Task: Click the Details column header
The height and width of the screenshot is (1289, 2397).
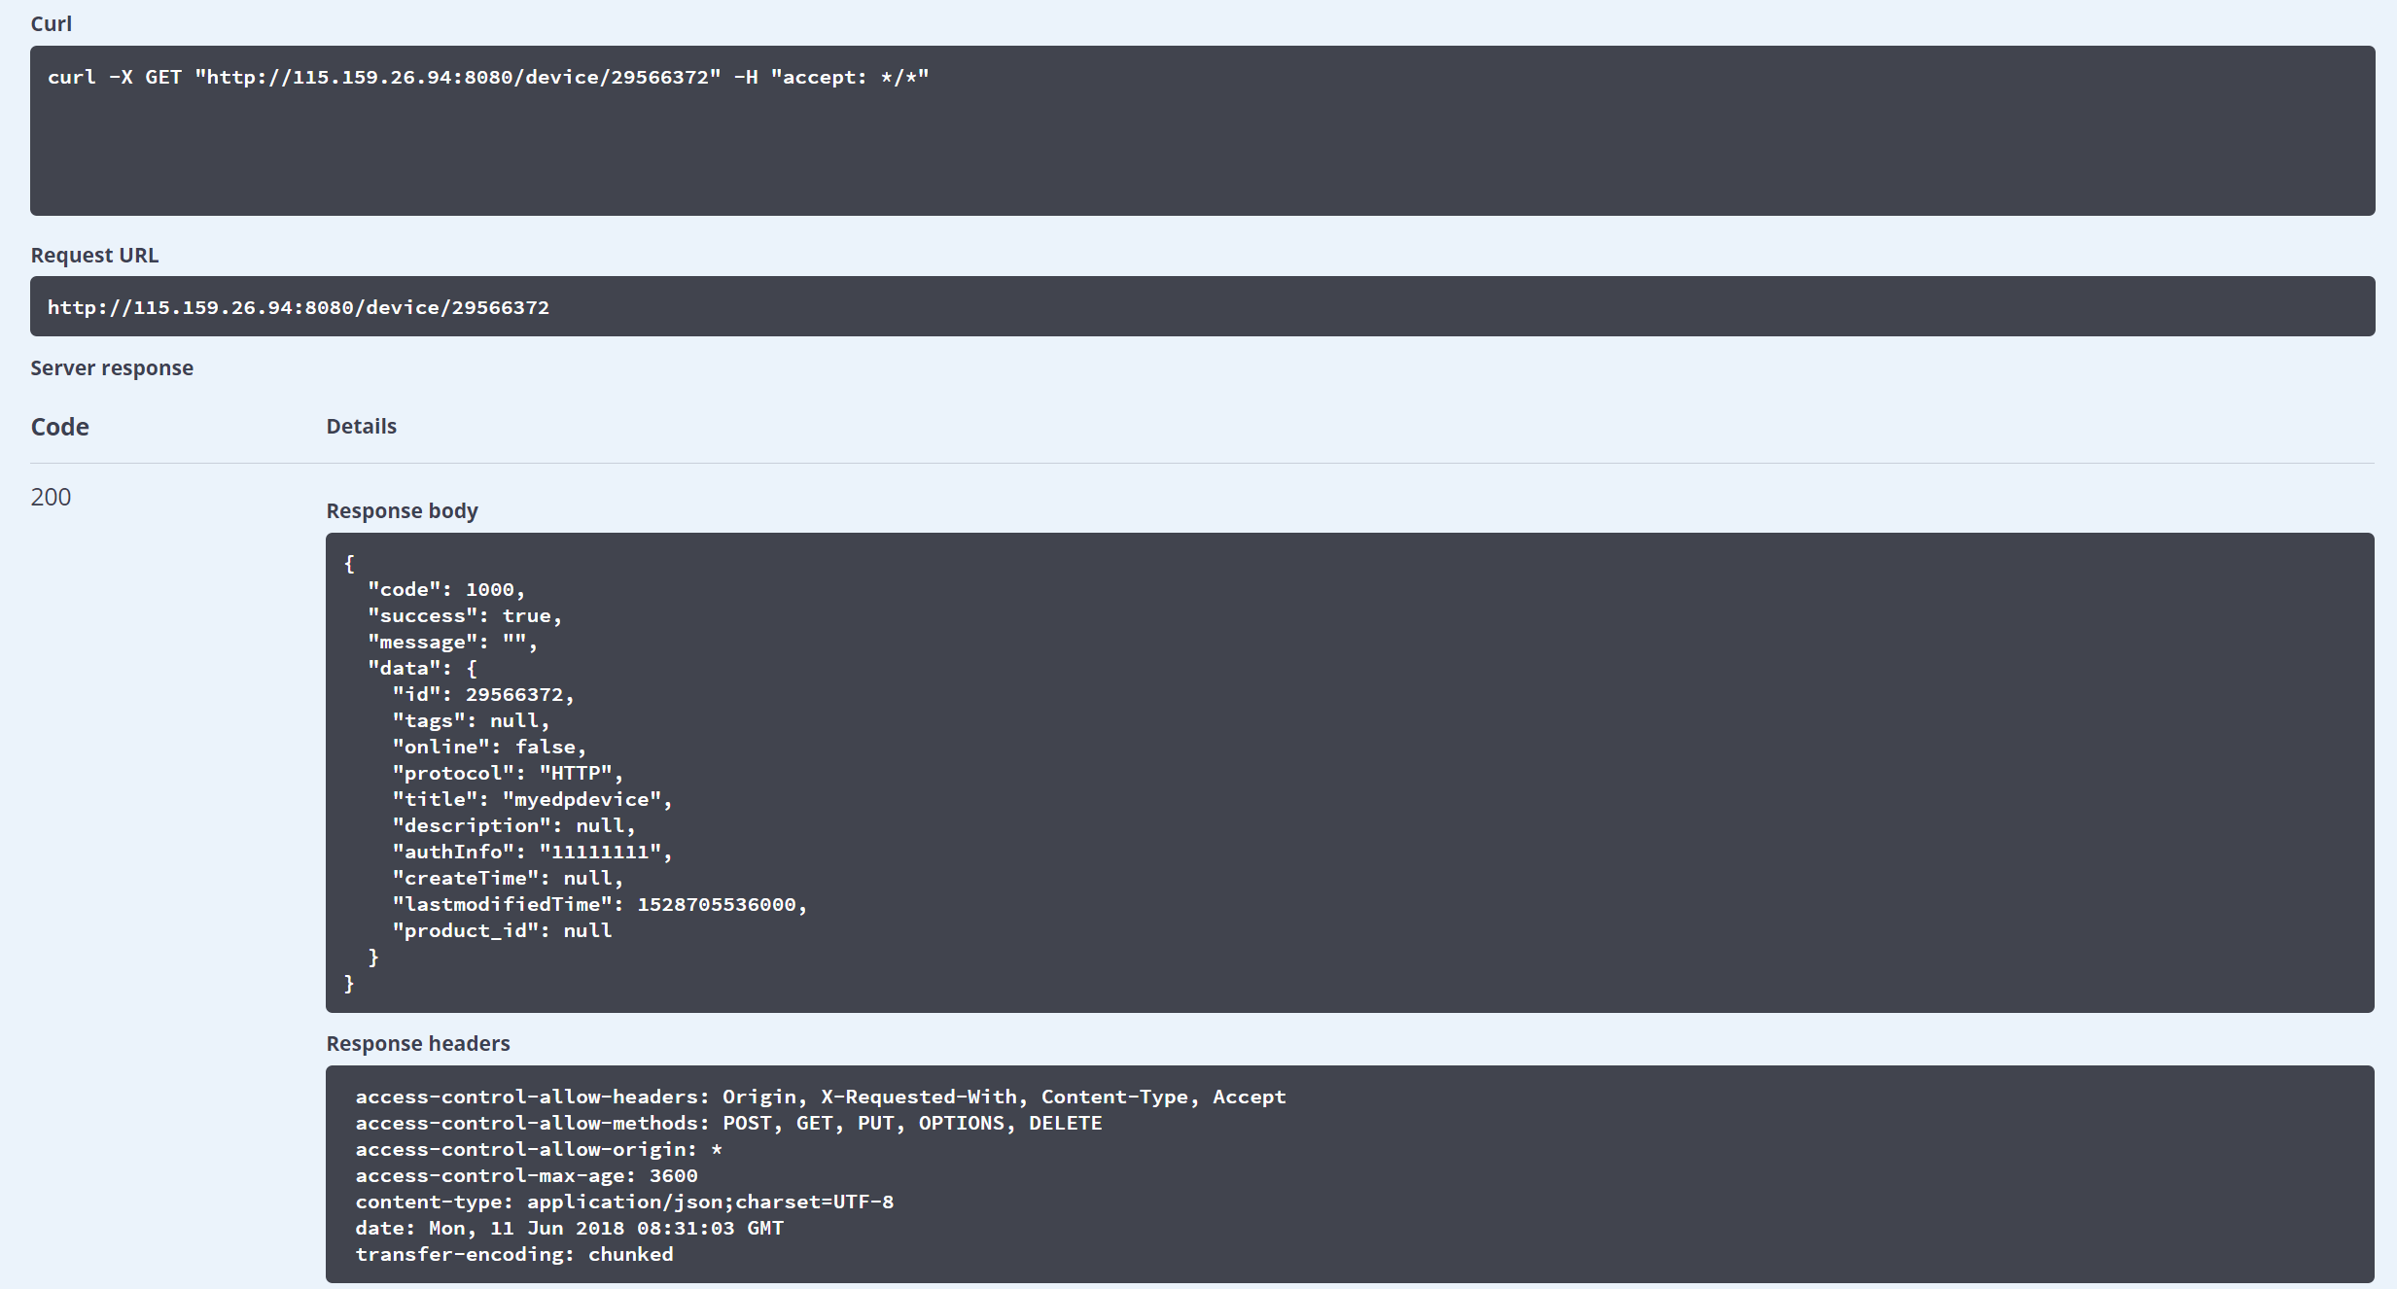Action: click(361, 426)
